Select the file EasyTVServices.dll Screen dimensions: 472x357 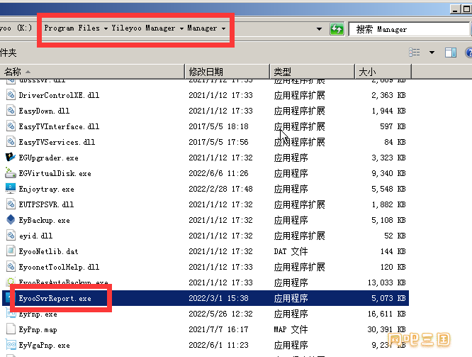57,142
